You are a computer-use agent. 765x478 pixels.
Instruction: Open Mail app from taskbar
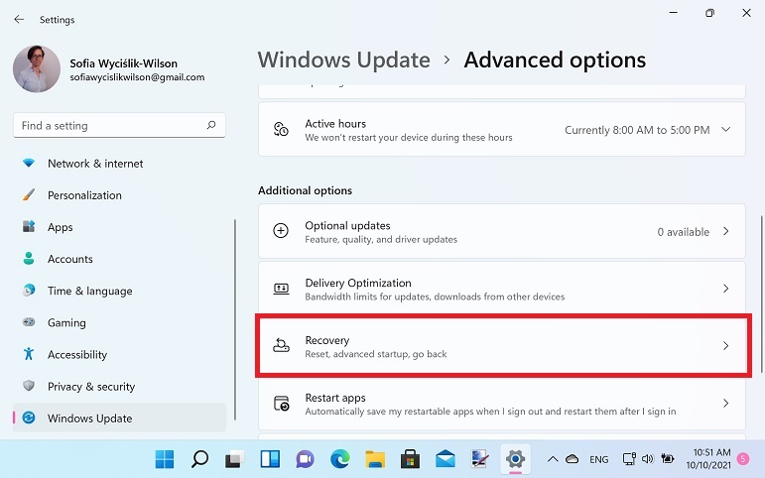tap(446, 459)
